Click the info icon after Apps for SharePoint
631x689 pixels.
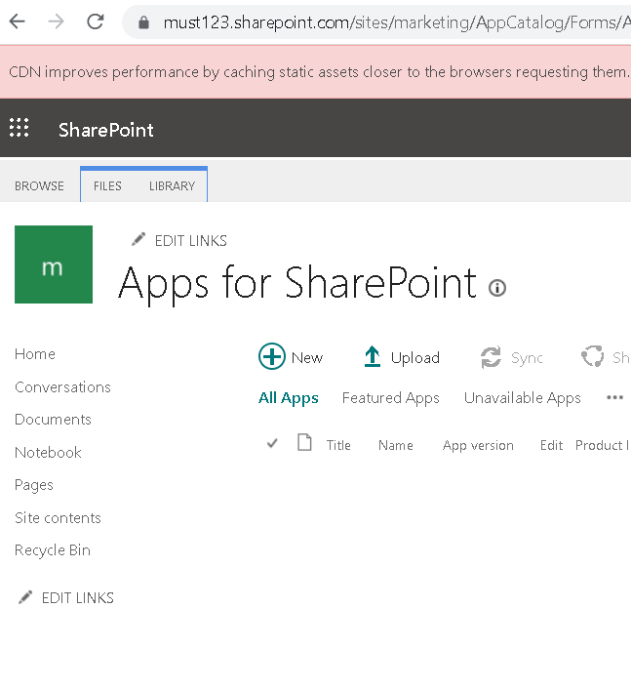point(497,288)
